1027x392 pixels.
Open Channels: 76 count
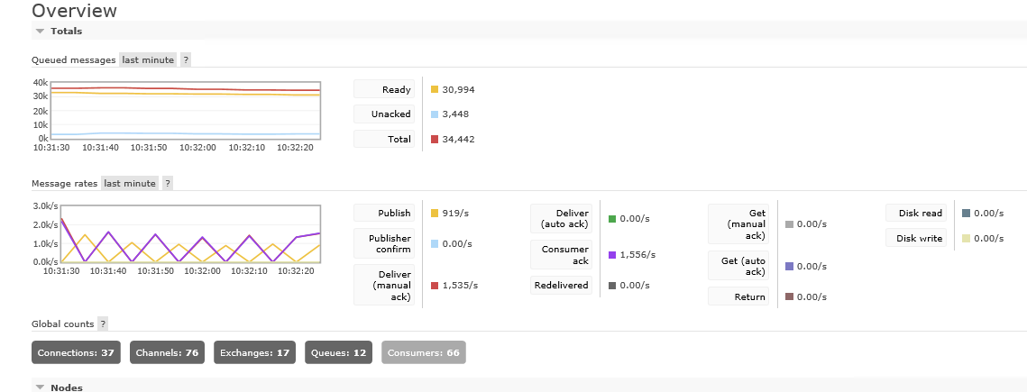(167, 352)
